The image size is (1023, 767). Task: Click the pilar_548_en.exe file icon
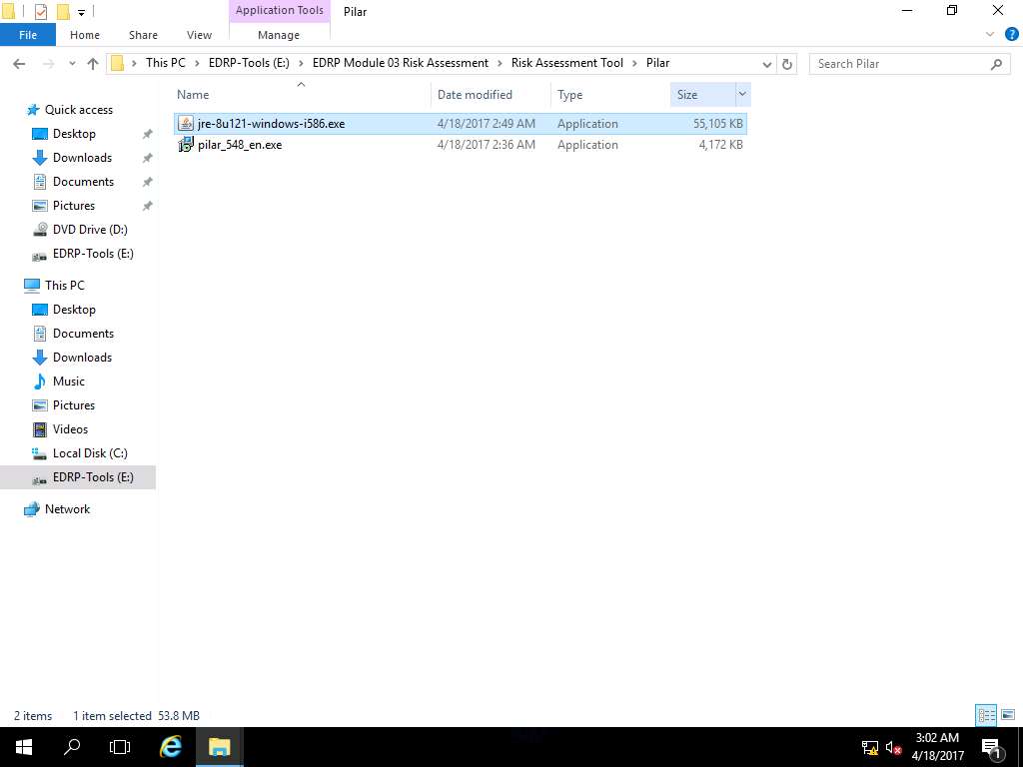click(186, 145)
